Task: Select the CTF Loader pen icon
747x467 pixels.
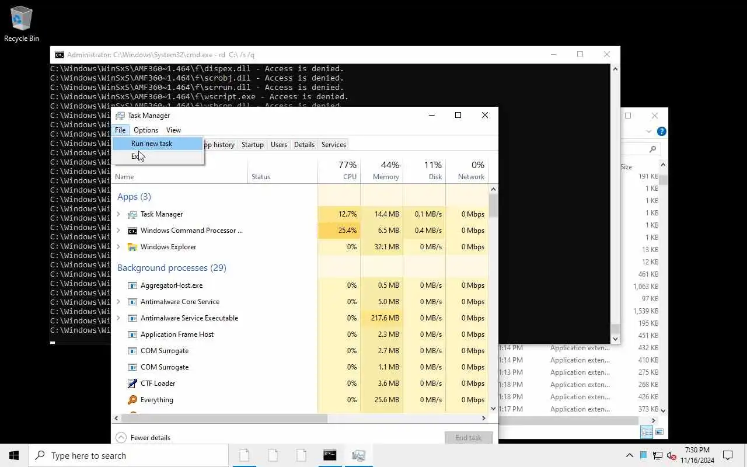Action: (x=132, y=384)
